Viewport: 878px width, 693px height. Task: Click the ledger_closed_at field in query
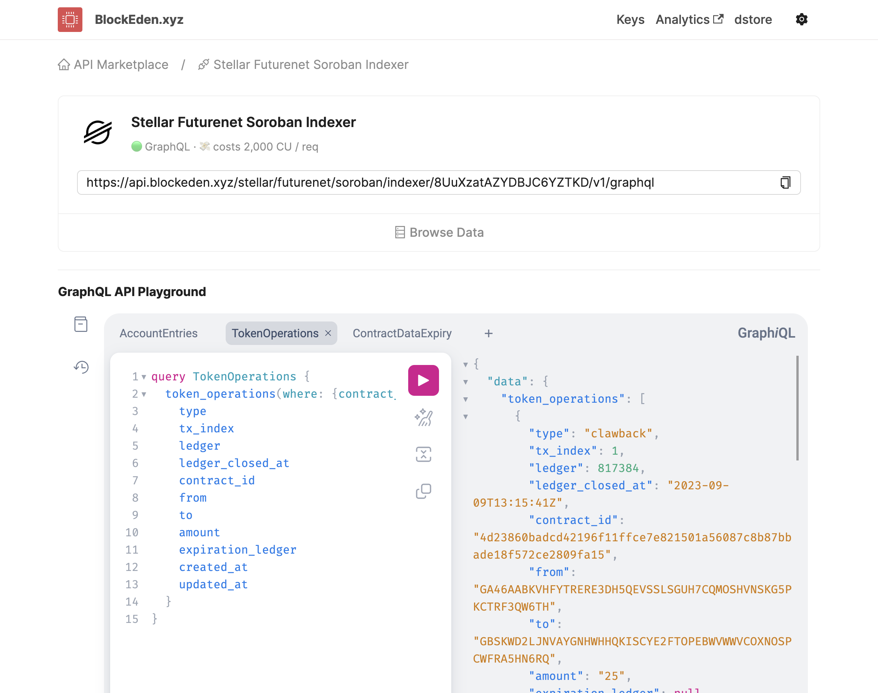[x=234, y=463]
